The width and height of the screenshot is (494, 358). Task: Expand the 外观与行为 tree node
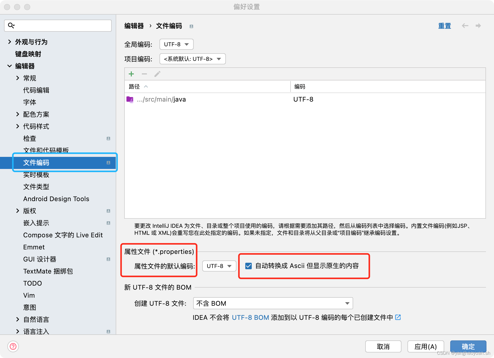point(10,42)
